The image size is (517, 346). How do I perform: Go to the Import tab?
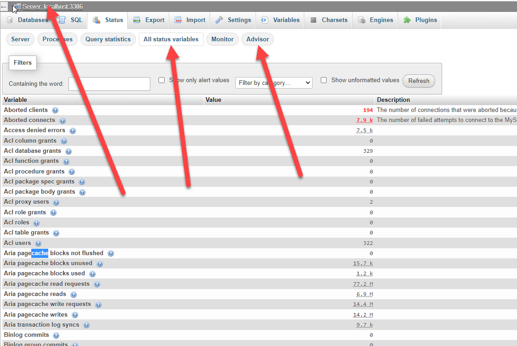190,20
